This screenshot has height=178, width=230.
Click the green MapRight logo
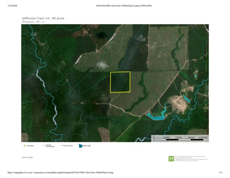[171, 159]
